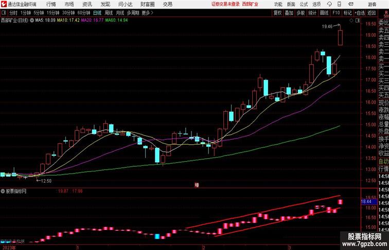The image size is (389, 250).
Task: Open the F10 company info
Action: pos(336,13)
